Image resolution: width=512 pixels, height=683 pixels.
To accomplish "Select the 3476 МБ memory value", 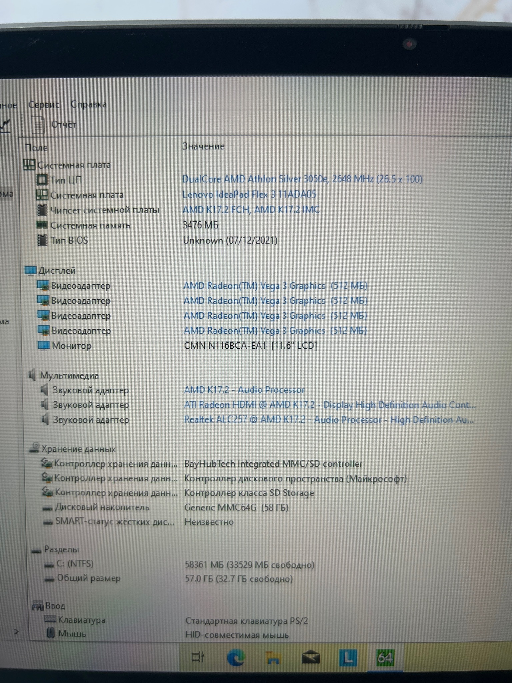I will [201, 225].
